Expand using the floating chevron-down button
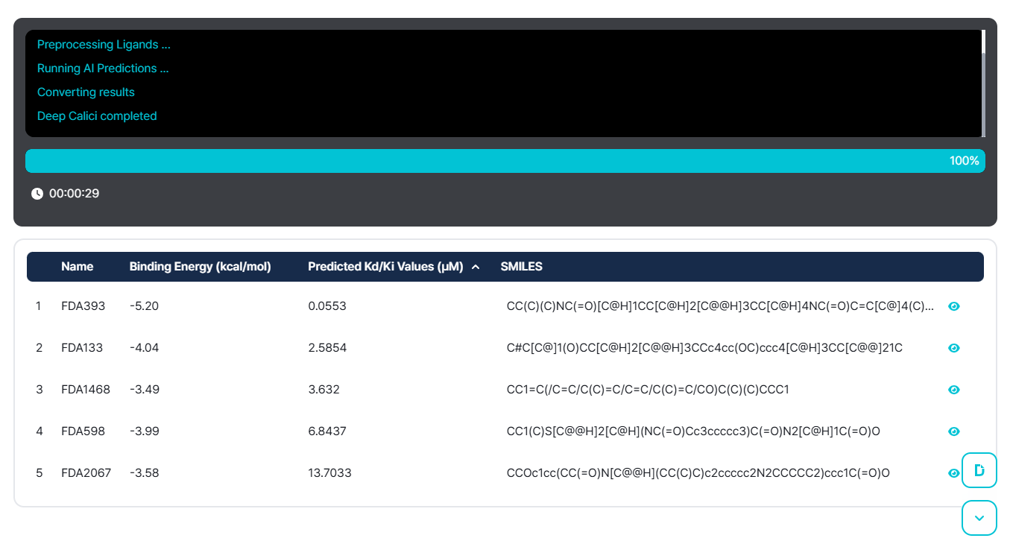Viewport: 1010px width, 541px height. (979, 518)
